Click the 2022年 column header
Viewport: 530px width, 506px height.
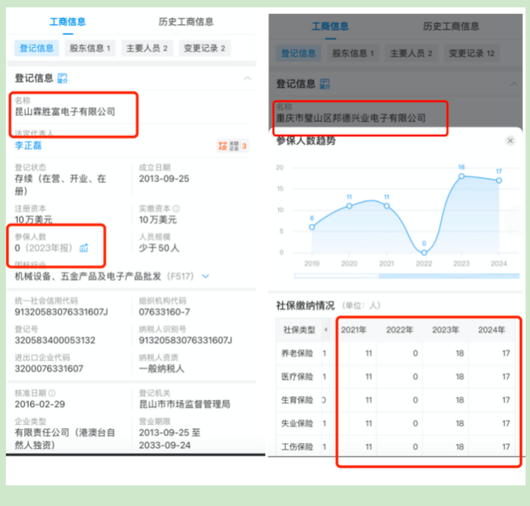[399, 330]
